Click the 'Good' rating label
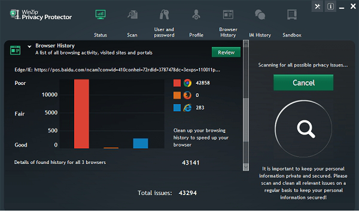Image resolution: width=359 pixels, height=219 pixels. [21, 145]
